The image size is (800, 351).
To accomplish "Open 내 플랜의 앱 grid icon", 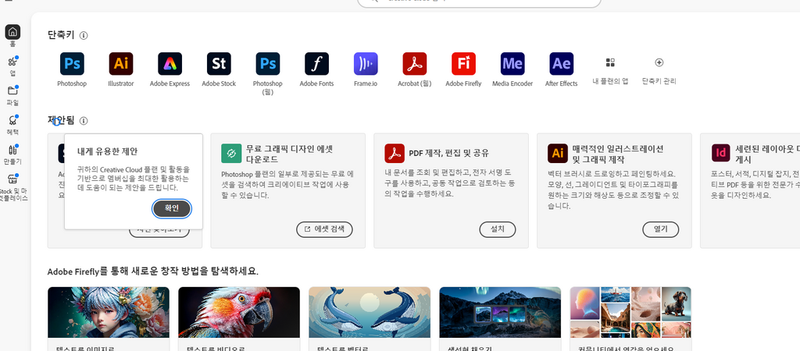I will coord(610,62).
